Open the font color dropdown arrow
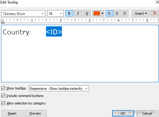 (102, 13)
